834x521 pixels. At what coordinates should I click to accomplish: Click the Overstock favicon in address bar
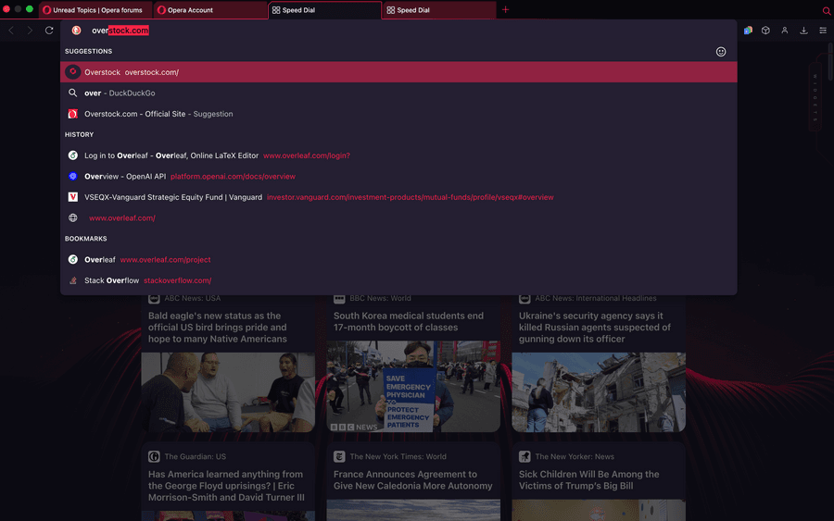[x=77, y=31]
